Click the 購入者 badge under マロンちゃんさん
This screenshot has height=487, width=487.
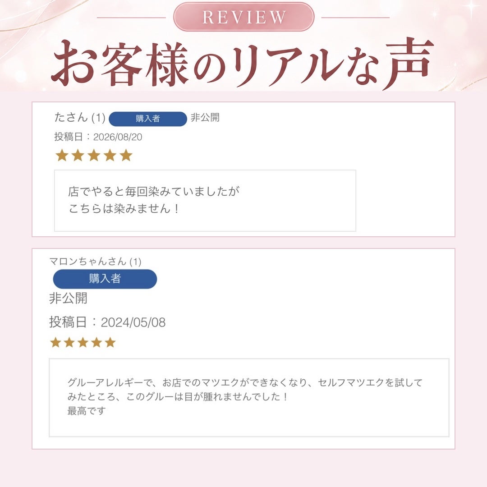tap(105, 279)
